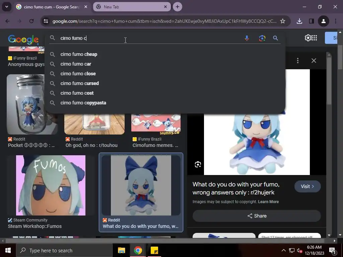Open 'Pocket ⑨⑨⑨⑨⑨' result link

pyautogui.click(x=31, y=145)
